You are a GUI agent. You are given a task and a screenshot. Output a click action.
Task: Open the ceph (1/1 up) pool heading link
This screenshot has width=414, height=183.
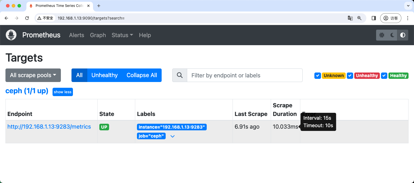(27, 91)
